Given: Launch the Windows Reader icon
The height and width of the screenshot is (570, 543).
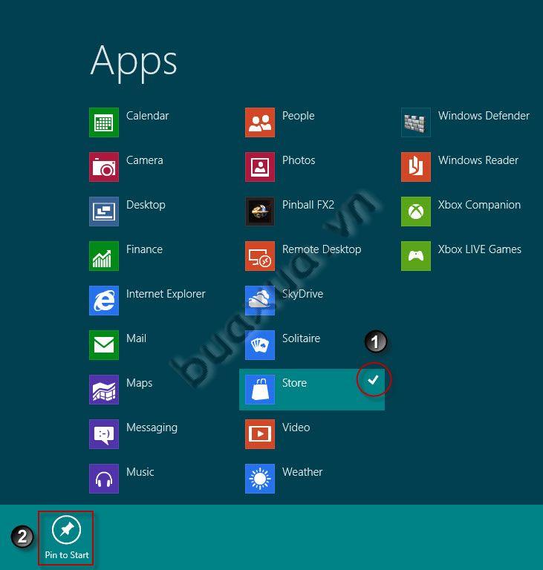Looking at the screenshot, I should 416,167.
